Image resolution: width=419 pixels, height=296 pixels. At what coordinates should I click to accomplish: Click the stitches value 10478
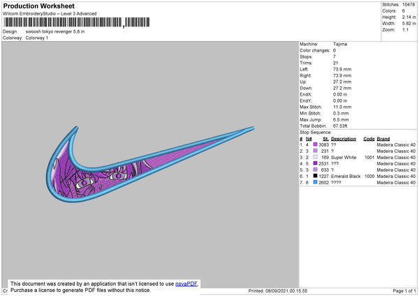(x=409, y=5)
